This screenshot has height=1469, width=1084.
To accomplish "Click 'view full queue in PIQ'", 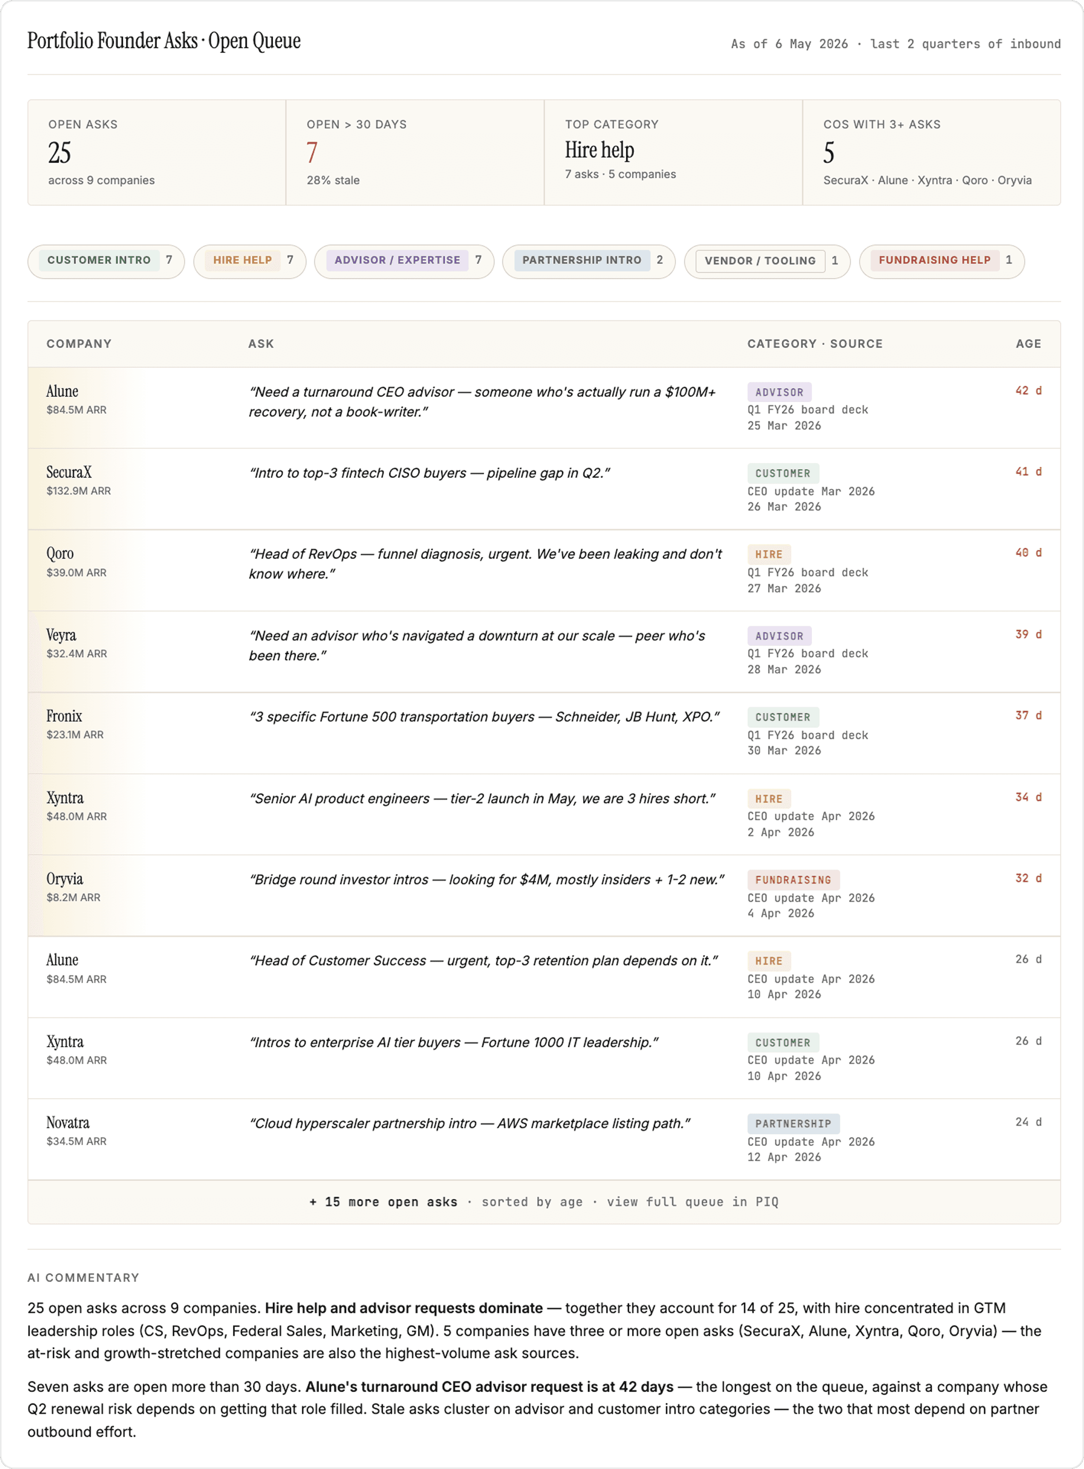I will point(692,1202).
